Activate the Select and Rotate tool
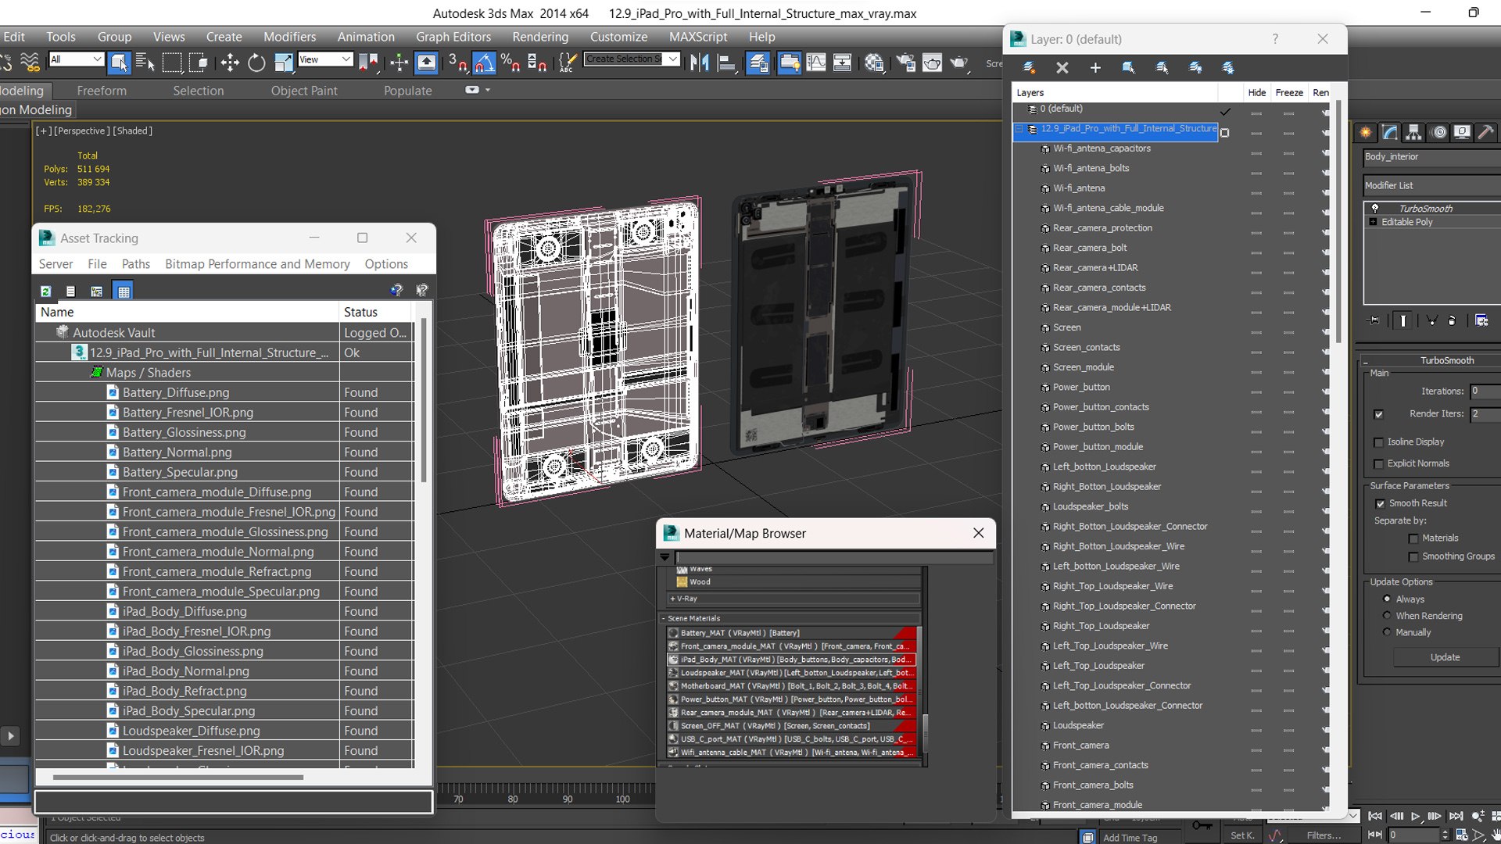The width and height of the screenshot is (1501, 844). tap(256, 63)
